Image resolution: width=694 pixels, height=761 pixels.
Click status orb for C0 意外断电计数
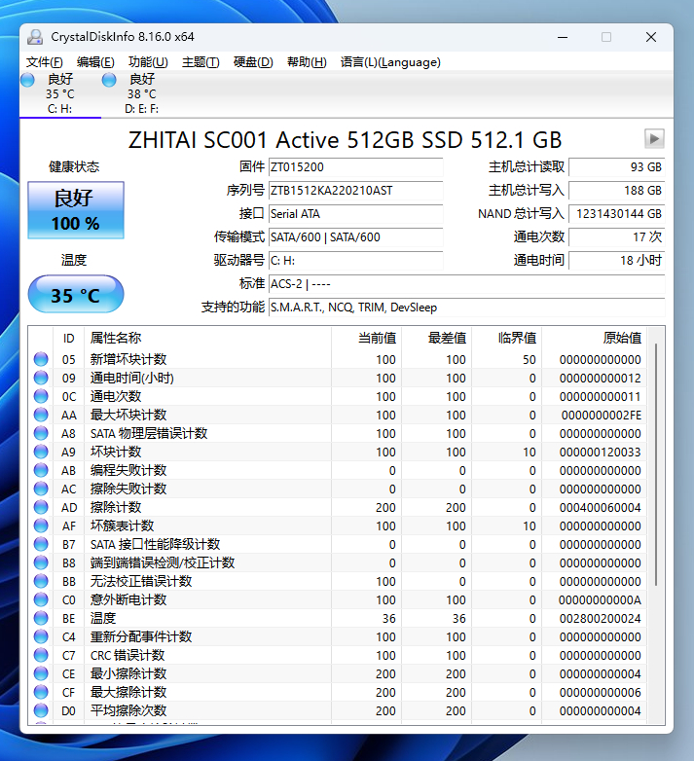click(x=41, y=599)
